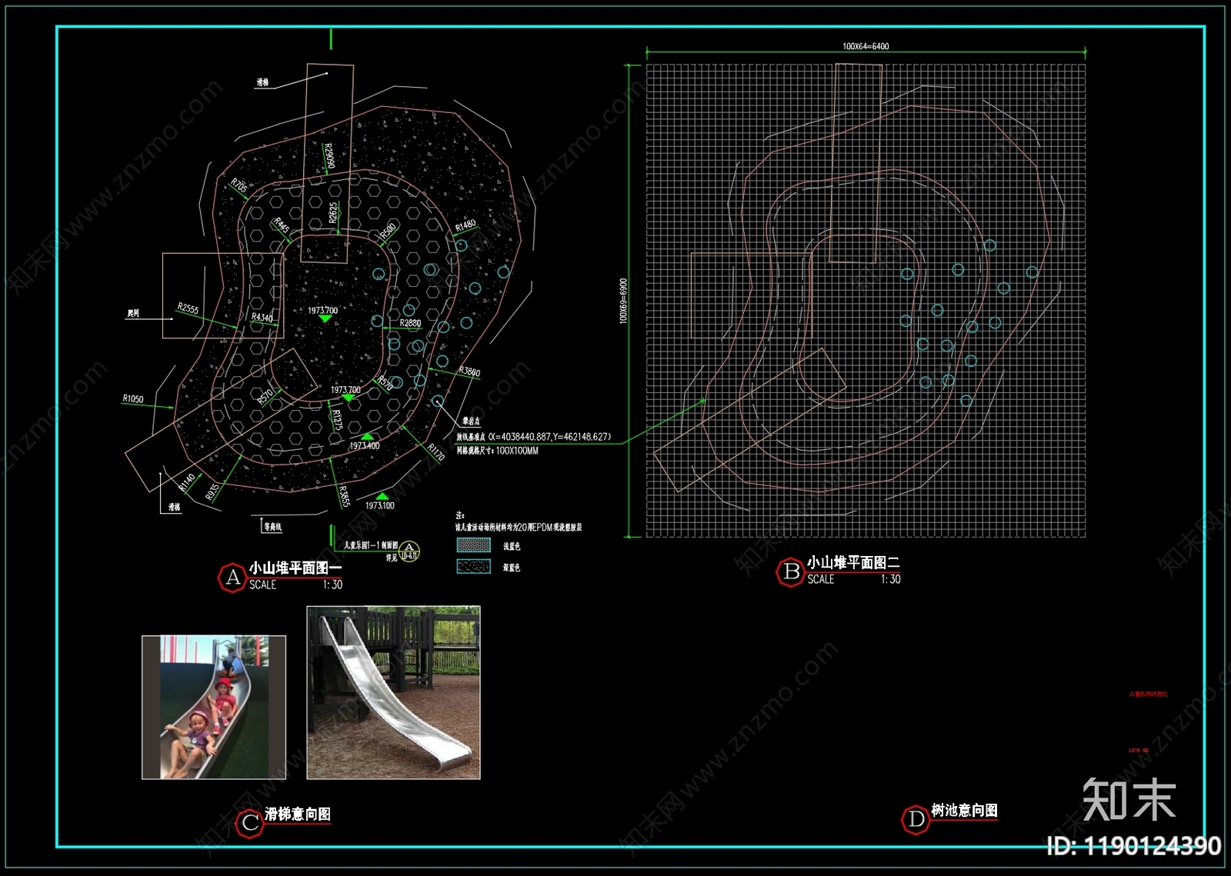This screenshot has width=1231, height=876.
Task: Click the radius label R705
Action: [239, 185]
